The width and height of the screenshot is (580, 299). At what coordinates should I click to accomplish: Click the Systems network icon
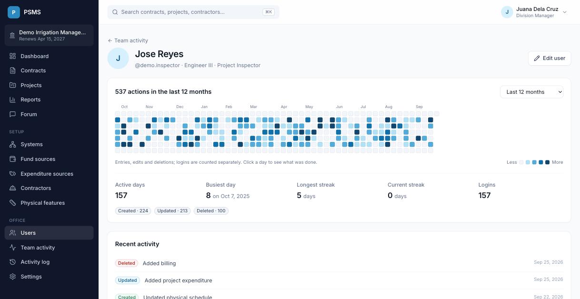pos(12,144)
